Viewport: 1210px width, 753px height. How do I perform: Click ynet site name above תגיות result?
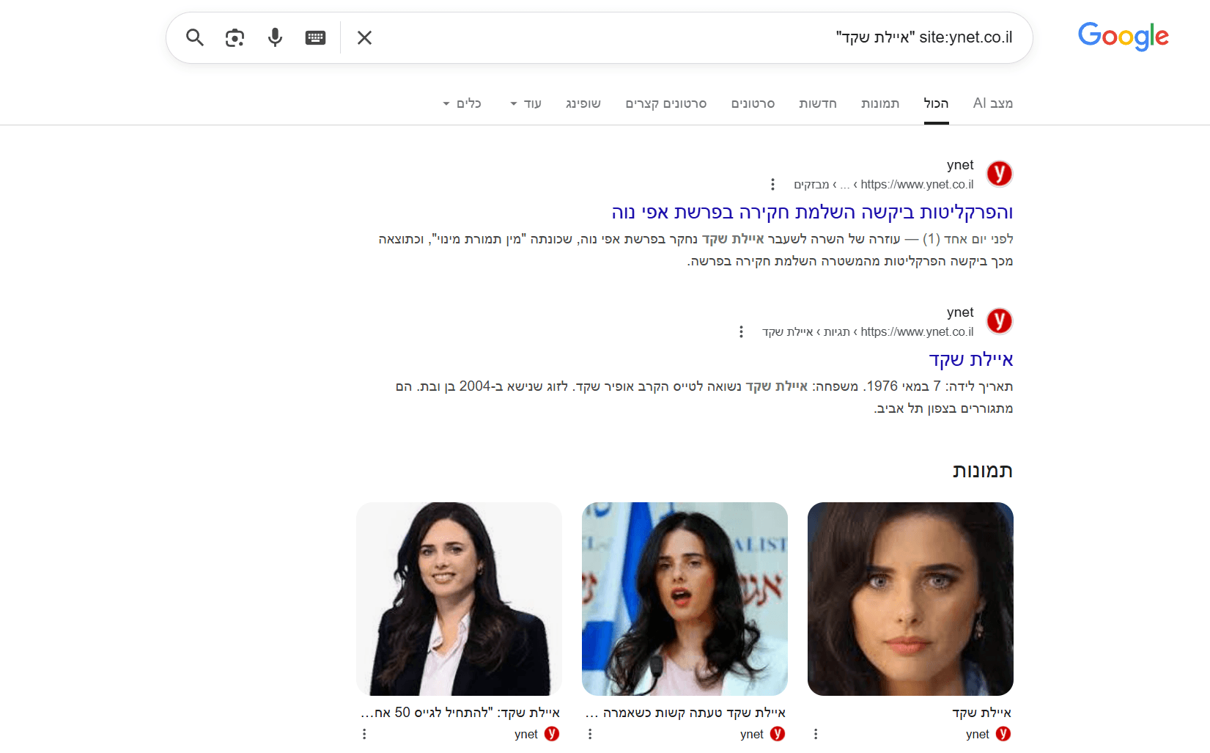coord(960,312)
